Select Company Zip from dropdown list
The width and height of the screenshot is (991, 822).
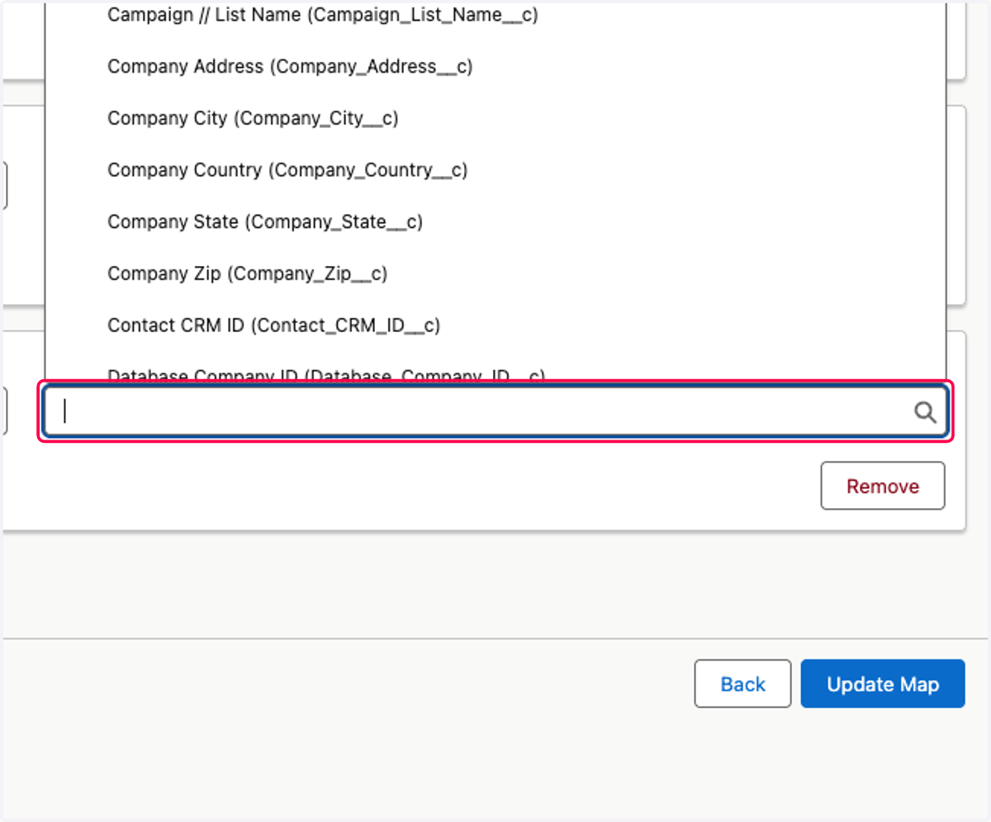[495, 273]
